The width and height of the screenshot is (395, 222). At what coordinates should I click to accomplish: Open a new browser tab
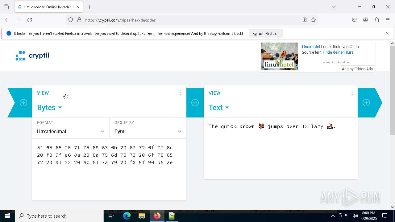(89, 7)
